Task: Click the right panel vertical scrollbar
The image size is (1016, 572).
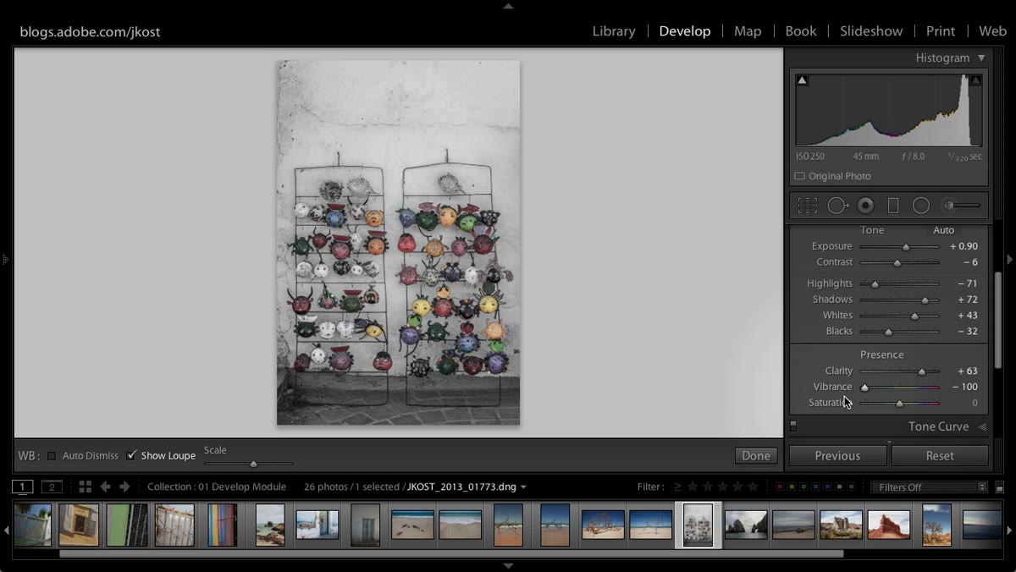Action: pyautogui.click(x=998, y=320)
